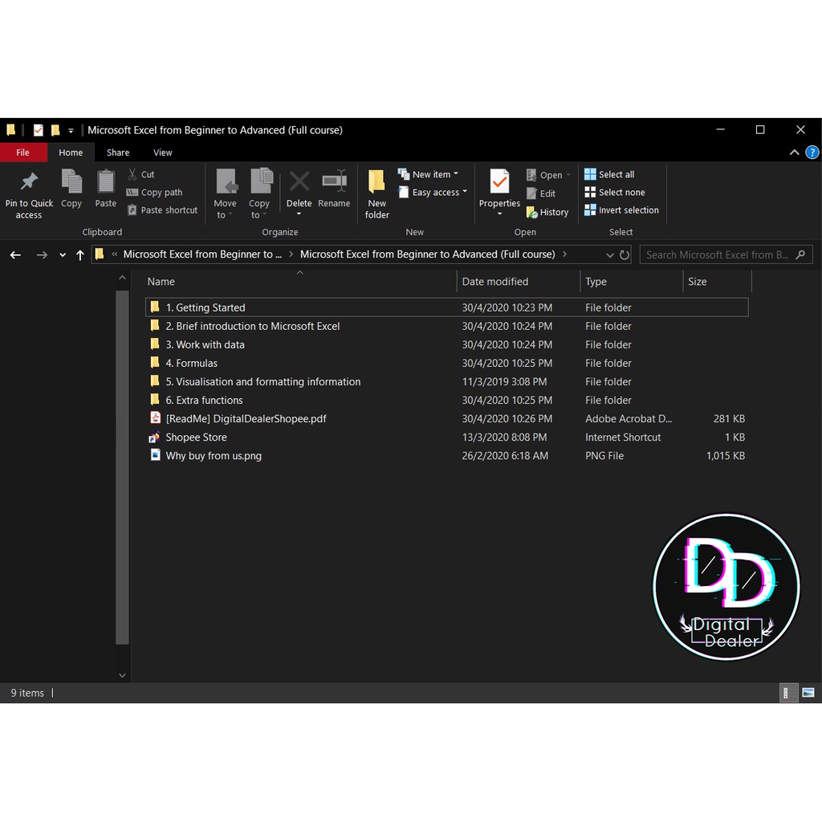
Task: Click the Properties icon
Action: (499, 181)
